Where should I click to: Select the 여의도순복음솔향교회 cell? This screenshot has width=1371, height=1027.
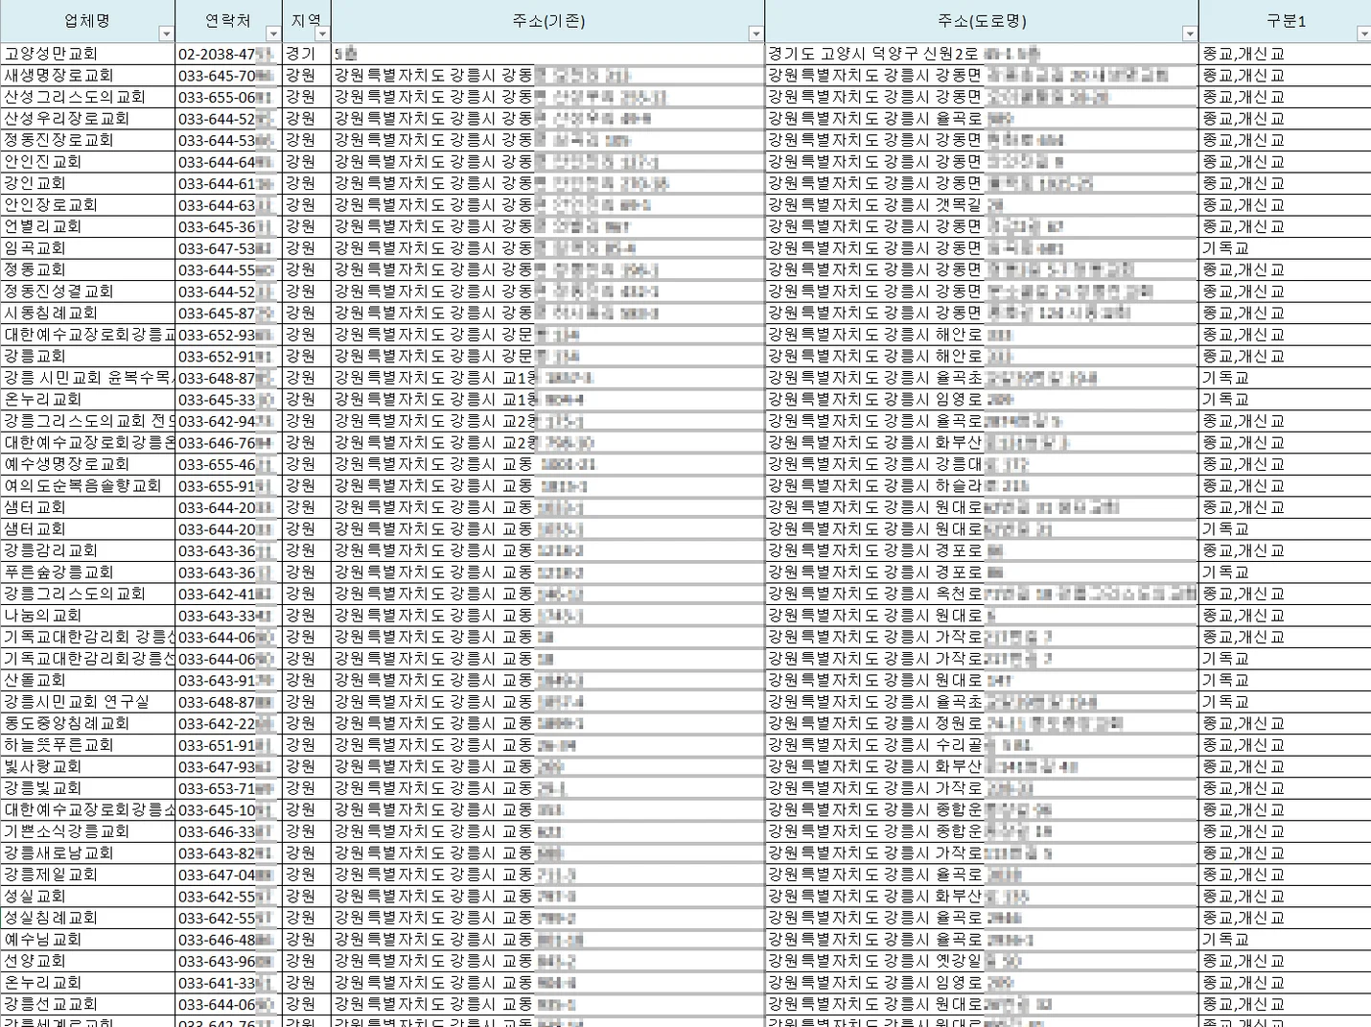tap(87, 485)
